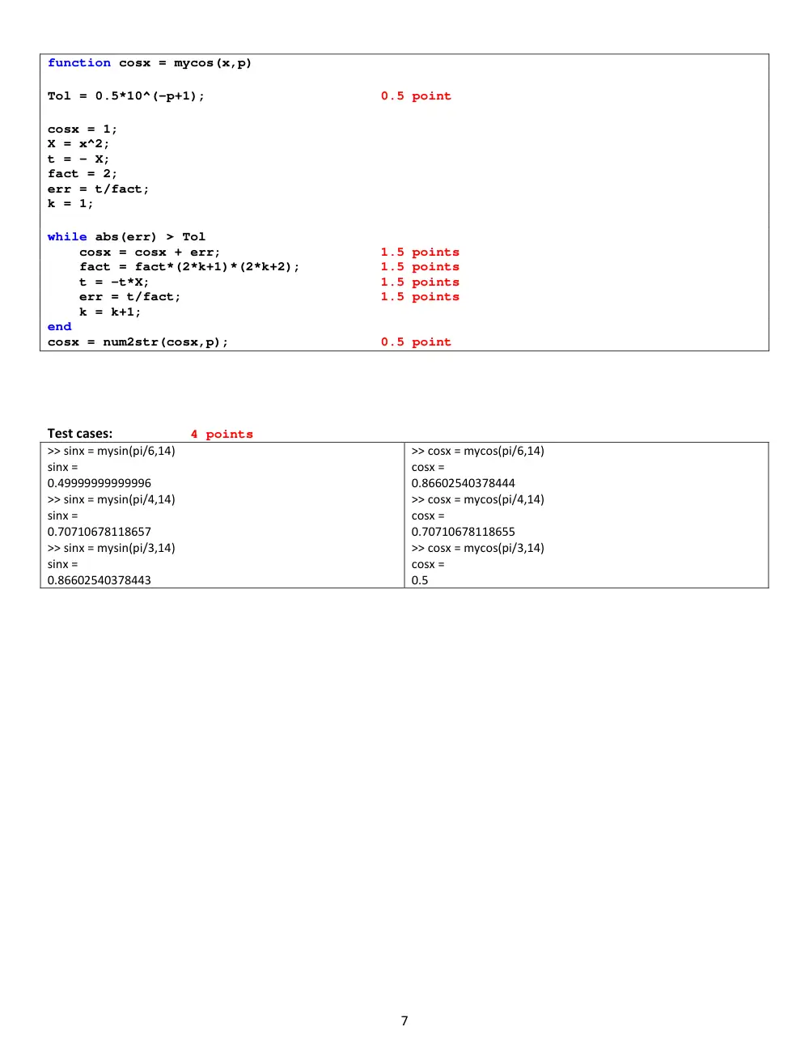Click the 't = - X;' statement
Image resolution: width=809 pixels, height=1048 pixels.
tap(78, 159)
